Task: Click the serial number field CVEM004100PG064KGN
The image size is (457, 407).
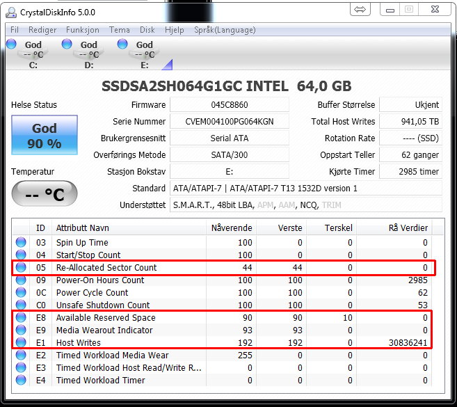Action: click(x=230, y=121)
